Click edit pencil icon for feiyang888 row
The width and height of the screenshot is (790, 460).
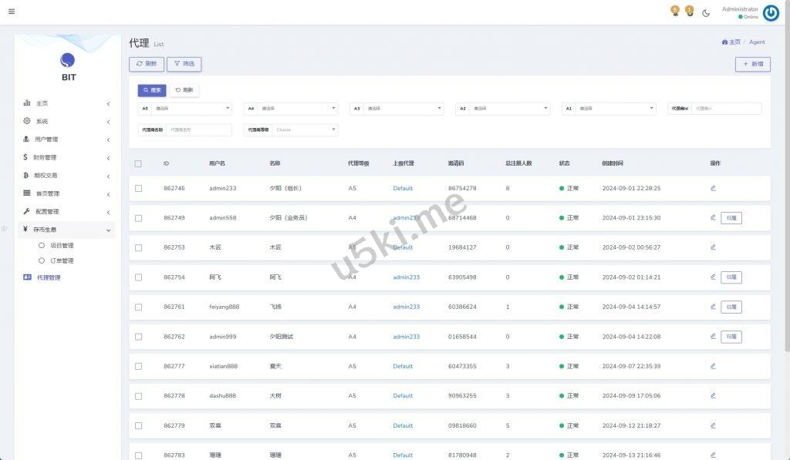713,307
